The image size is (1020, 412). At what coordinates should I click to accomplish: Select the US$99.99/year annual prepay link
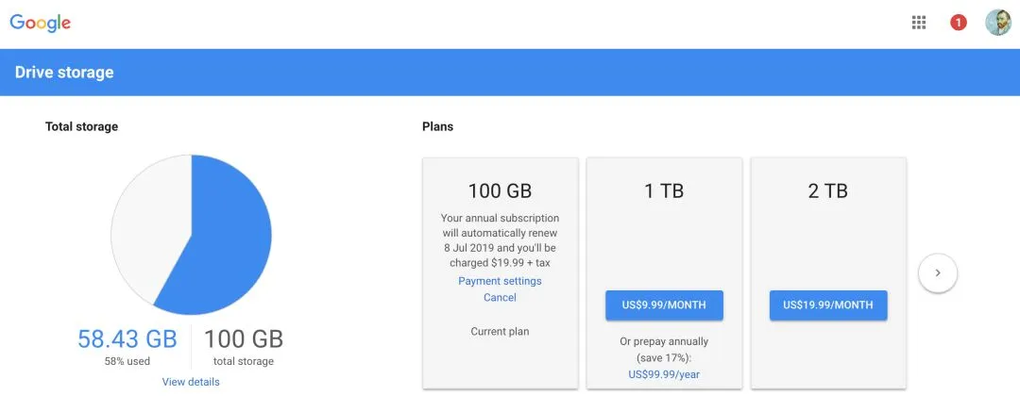click(664, 374)
